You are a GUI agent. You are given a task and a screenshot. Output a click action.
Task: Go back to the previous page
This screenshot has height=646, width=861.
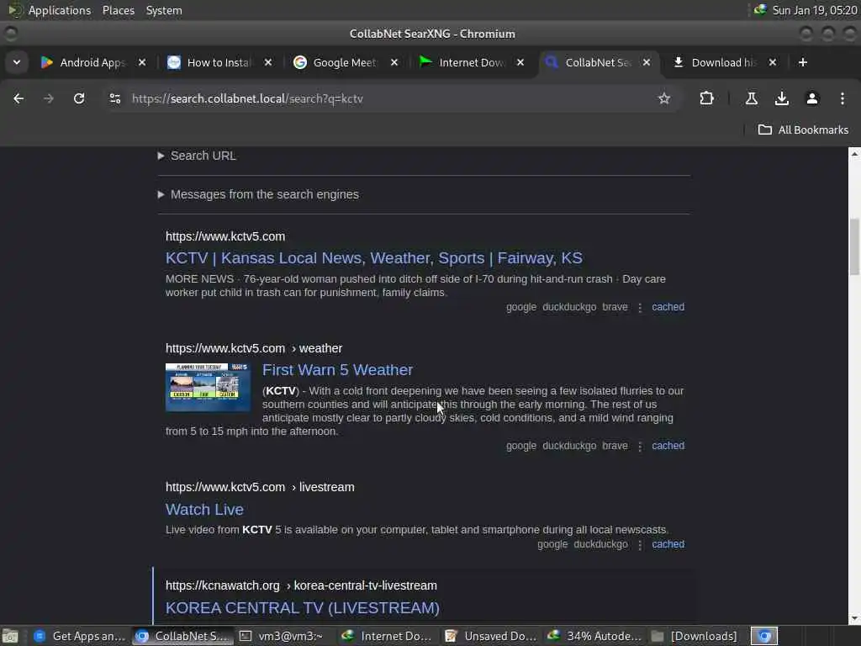(18, 98)
